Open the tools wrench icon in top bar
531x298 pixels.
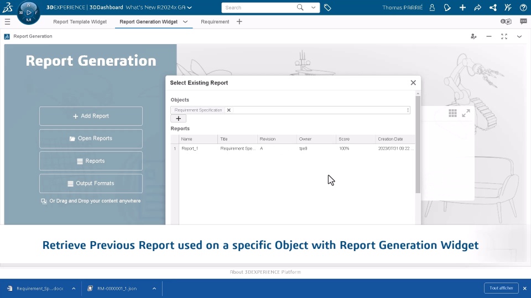point(508,7)
